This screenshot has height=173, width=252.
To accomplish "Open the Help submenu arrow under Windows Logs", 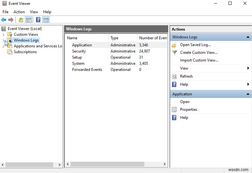I will (x=248, y=84).
